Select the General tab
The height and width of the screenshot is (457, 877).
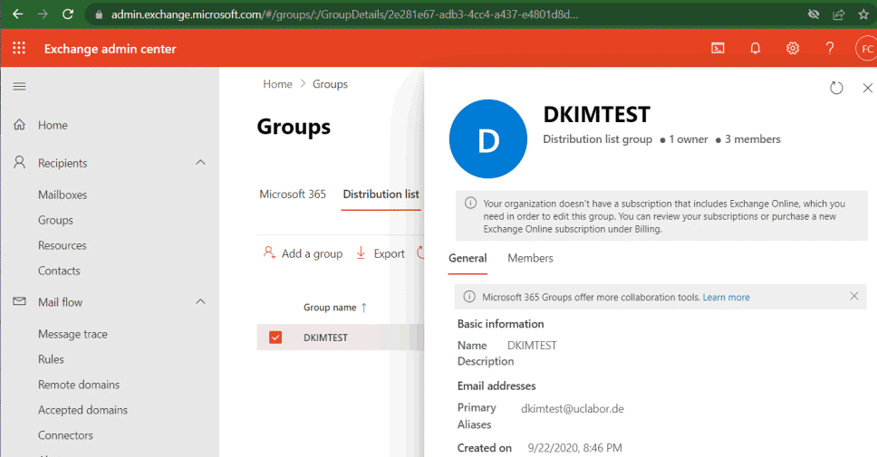tap(467, 258)
